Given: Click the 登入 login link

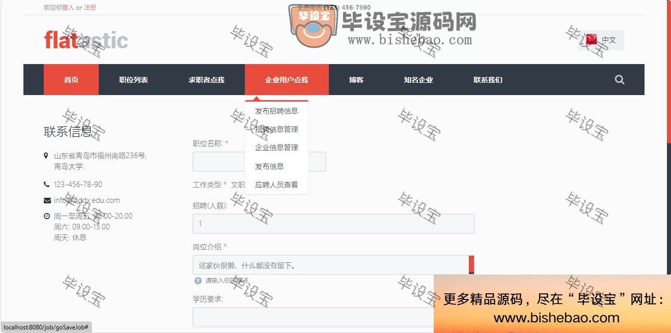Looking at the screenshot, I should click(x=68, y=8).
